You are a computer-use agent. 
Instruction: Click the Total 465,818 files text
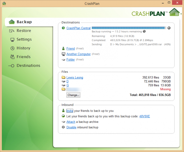point(150,95)
